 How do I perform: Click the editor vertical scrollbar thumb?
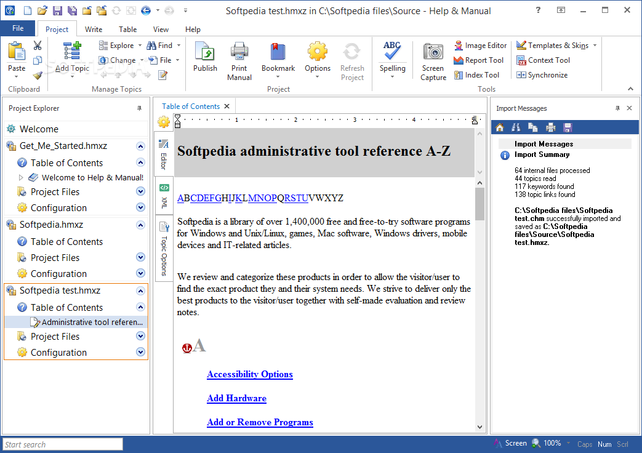pos(480,204)
